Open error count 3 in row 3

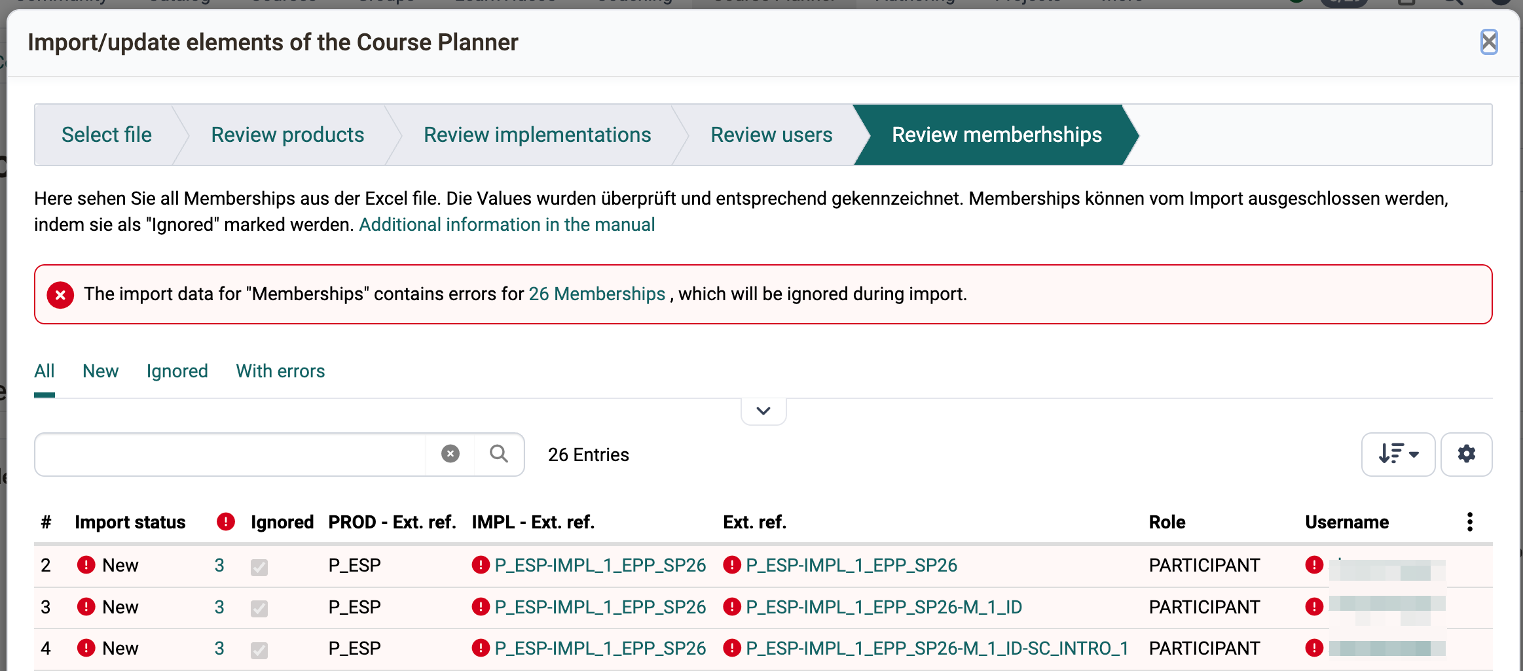219,607
